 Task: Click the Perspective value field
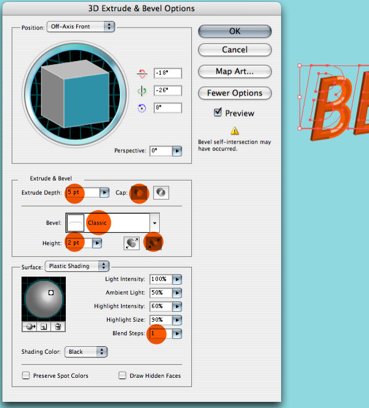[x=161, y=151]
